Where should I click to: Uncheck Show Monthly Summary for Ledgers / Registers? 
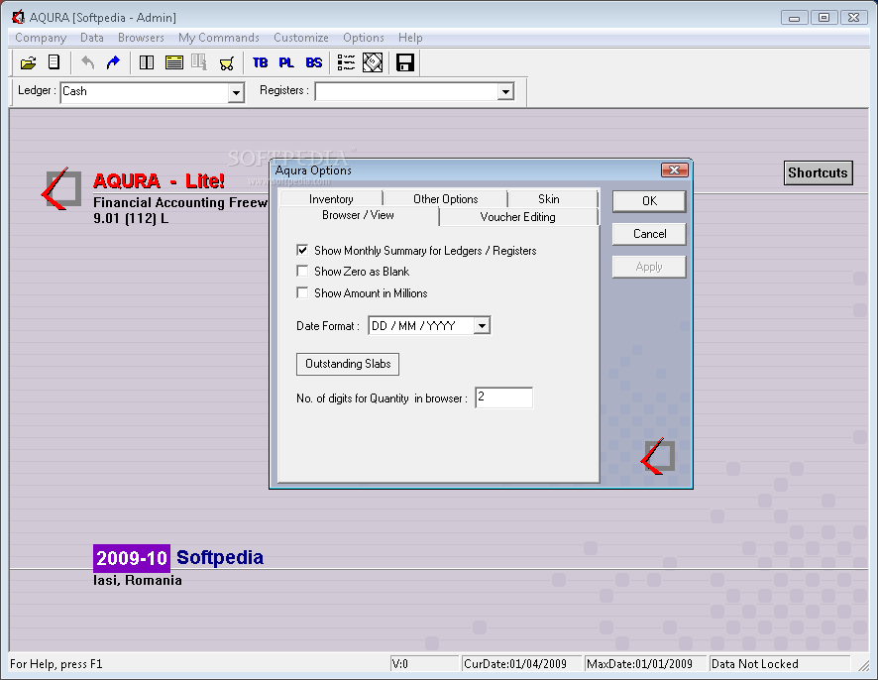(x=302, y=250)
